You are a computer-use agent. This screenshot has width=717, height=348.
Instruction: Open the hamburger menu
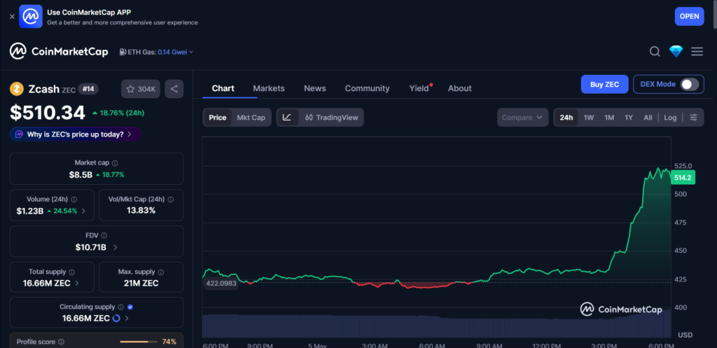pyautogui.click(x=697, y=52)
